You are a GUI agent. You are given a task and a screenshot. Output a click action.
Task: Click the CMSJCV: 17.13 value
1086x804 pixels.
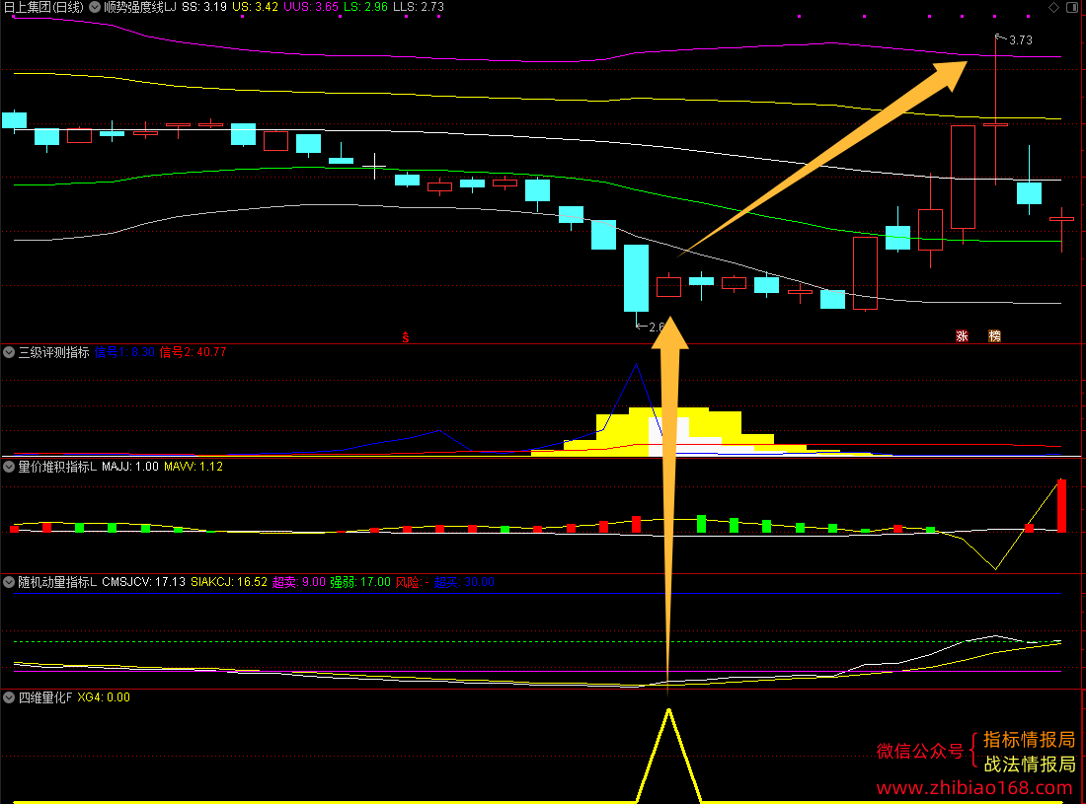tap(143, 583)
